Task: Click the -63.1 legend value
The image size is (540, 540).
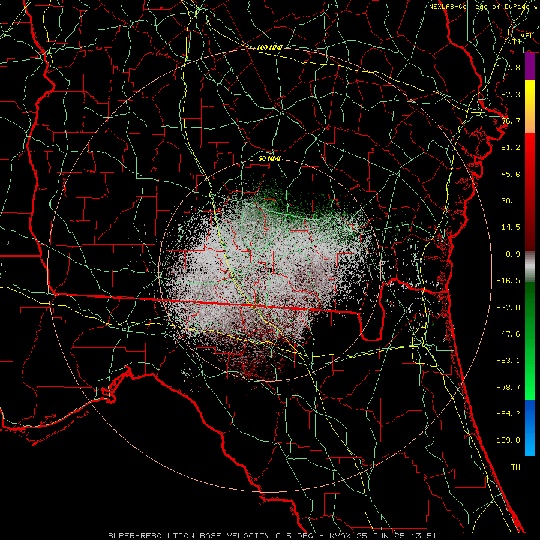Action: pyautogui.click(x=508, y=361)
